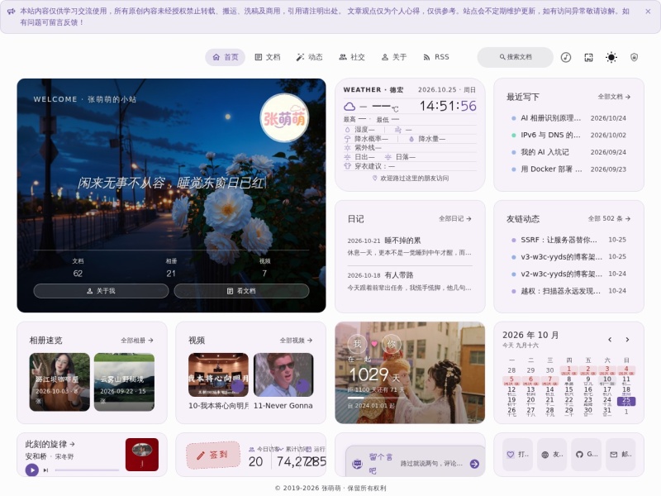Open 全部日记 link
Image resolution: width=661 pixels, height=496 pixels.
pyautogui.click(x=455, y=218)
